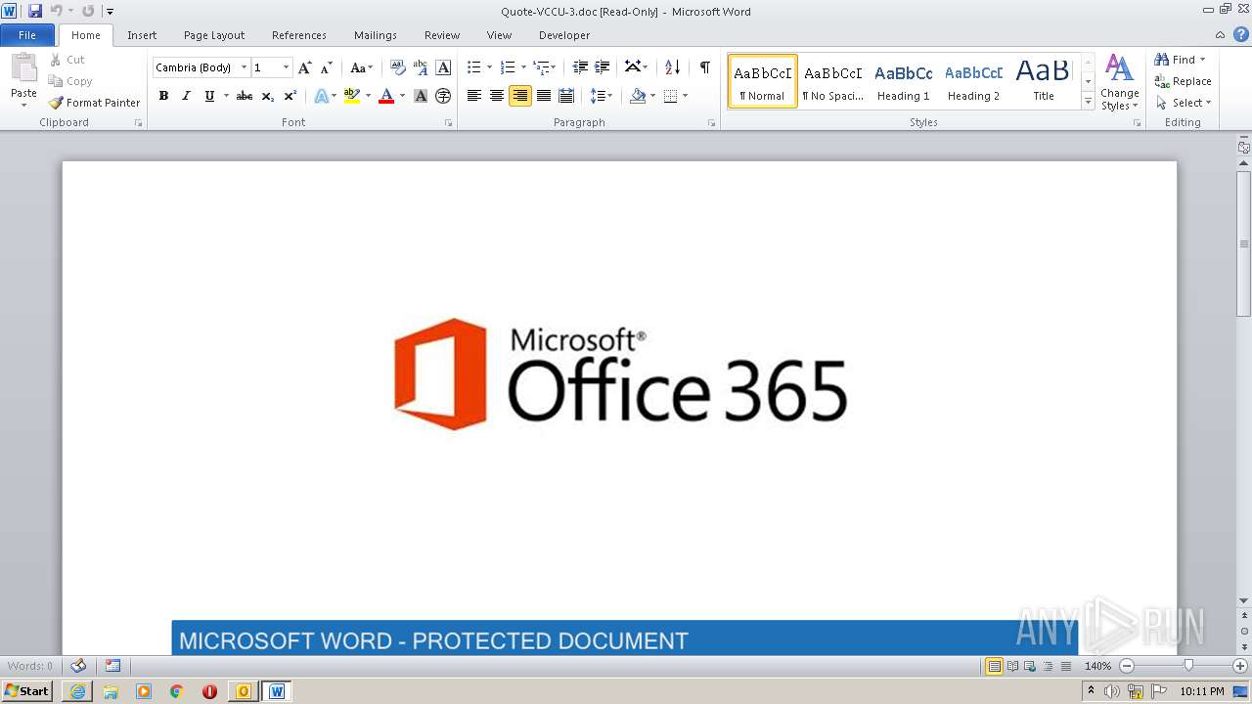1252x704 pixels.
Task: Click the Cut button
Action: [x=67, y=60]
